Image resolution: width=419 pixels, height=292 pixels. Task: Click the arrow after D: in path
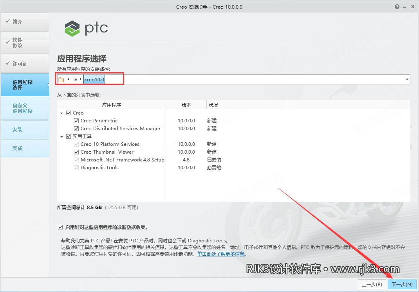[80, 79]
